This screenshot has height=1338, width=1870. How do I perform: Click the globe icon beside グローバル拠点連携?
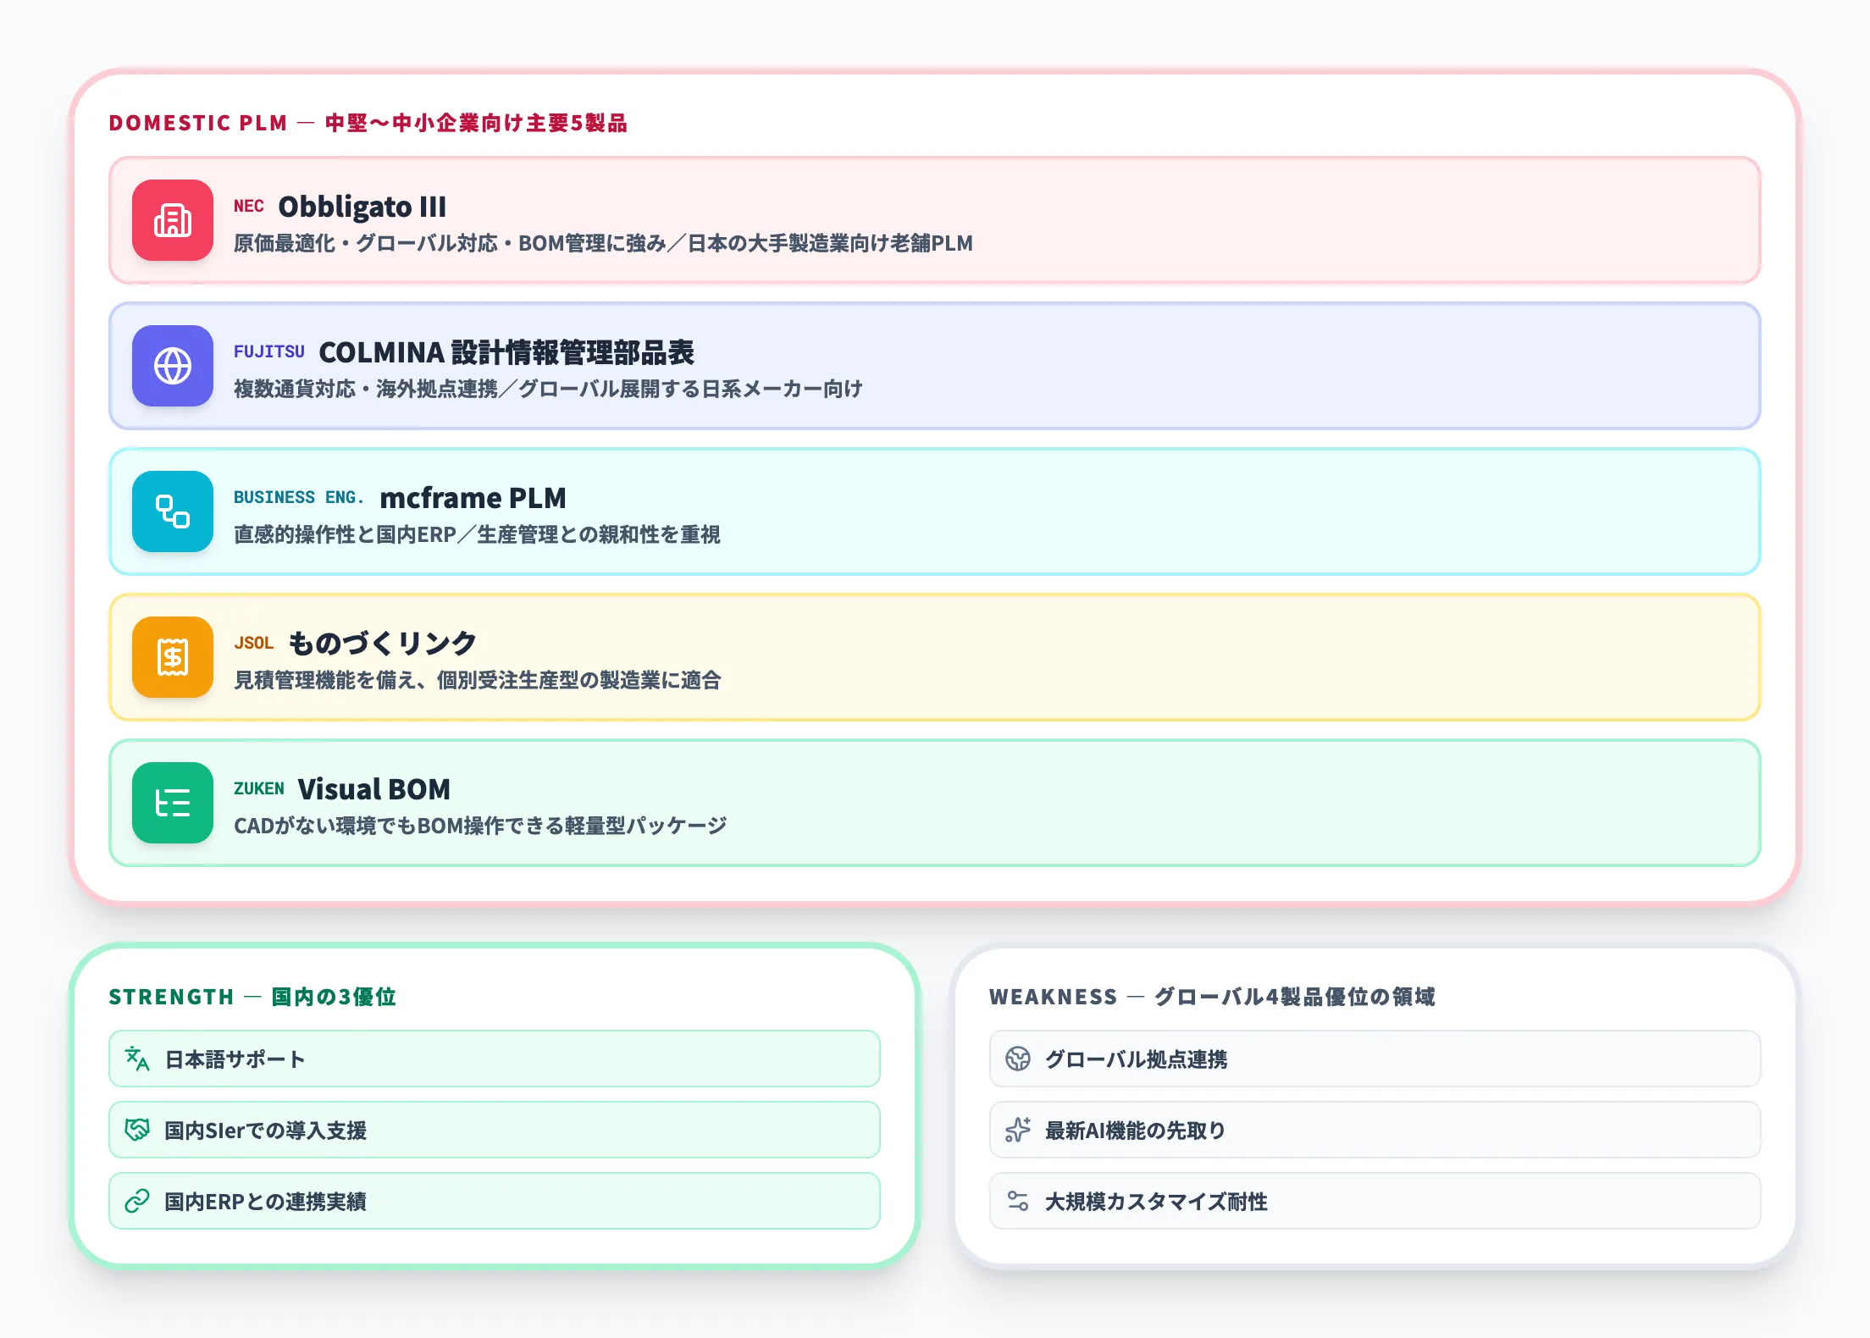tap(1018, 1059)
